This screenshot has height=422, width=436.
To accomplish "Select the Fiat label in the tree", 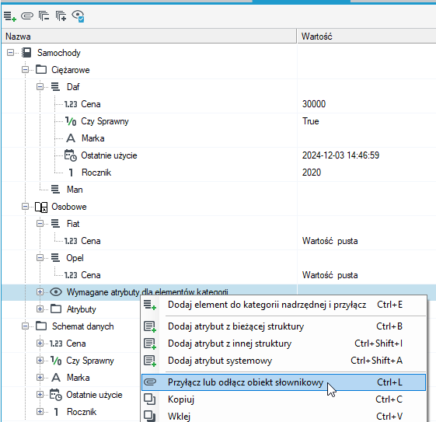I will (73, 224).
